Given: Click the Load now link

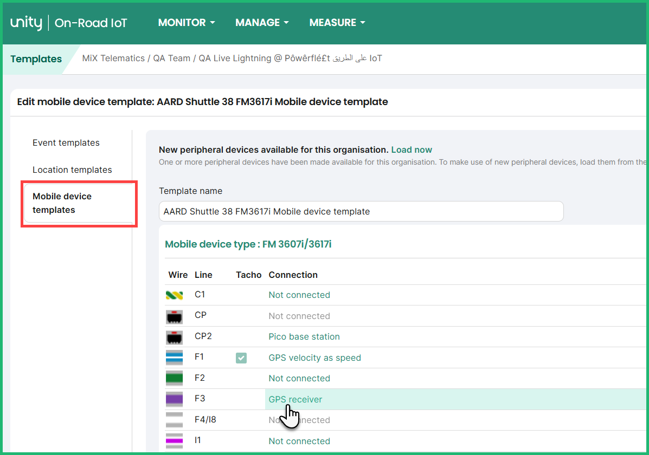Looking at the screenshot, I should [412, 149].
